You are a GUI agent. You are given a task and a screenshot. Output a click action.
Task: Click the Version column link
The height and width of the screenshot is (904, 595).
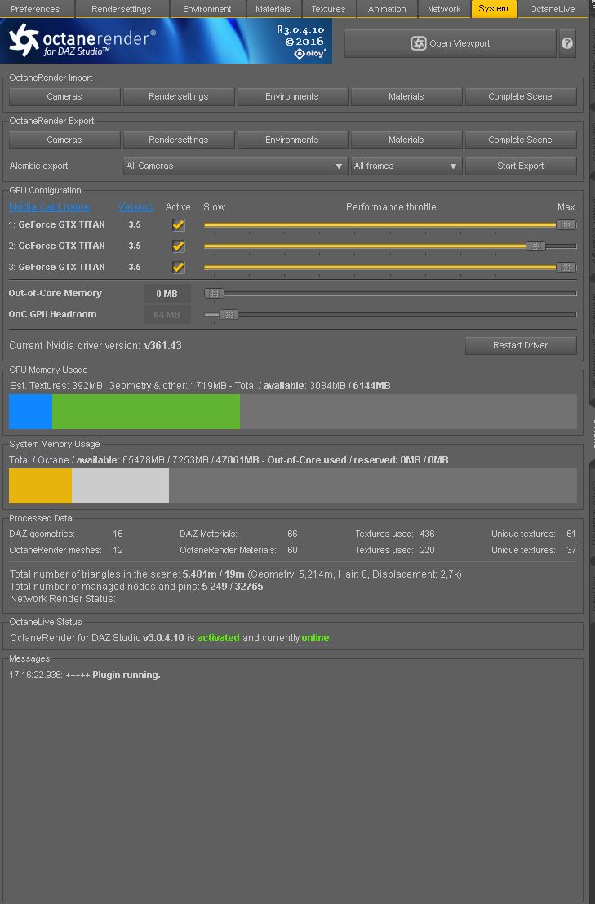135,207
